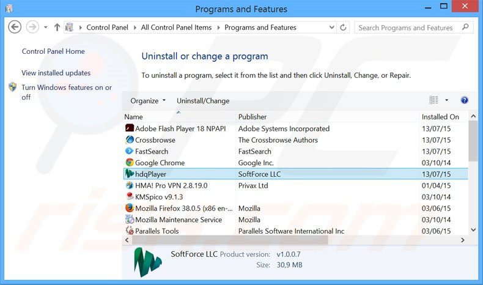Go up one folder level with the Up arrow
Viewport: 483px width, 285px height.
[x=57, y=28]
